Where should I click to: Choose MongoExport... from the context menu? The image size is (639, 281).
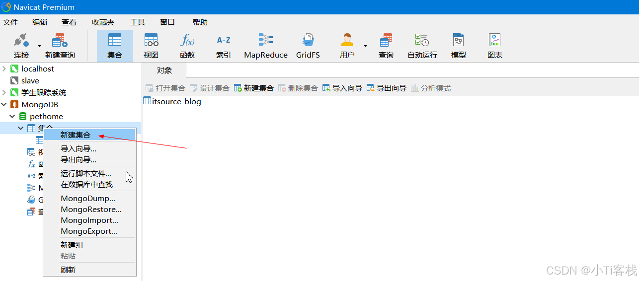click(89, 231)
